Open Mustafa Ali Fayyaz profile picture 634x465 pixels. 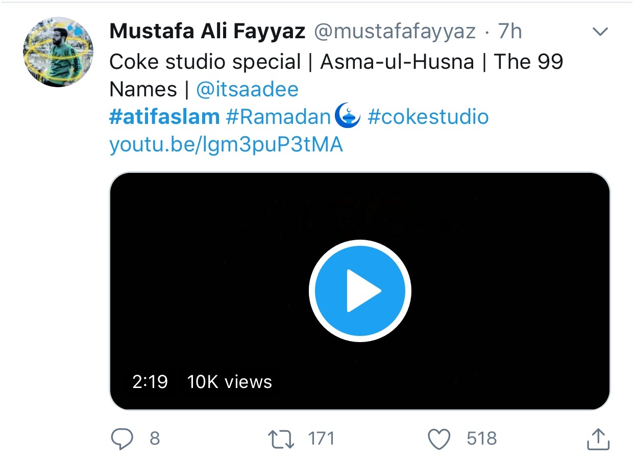(58, 51)
